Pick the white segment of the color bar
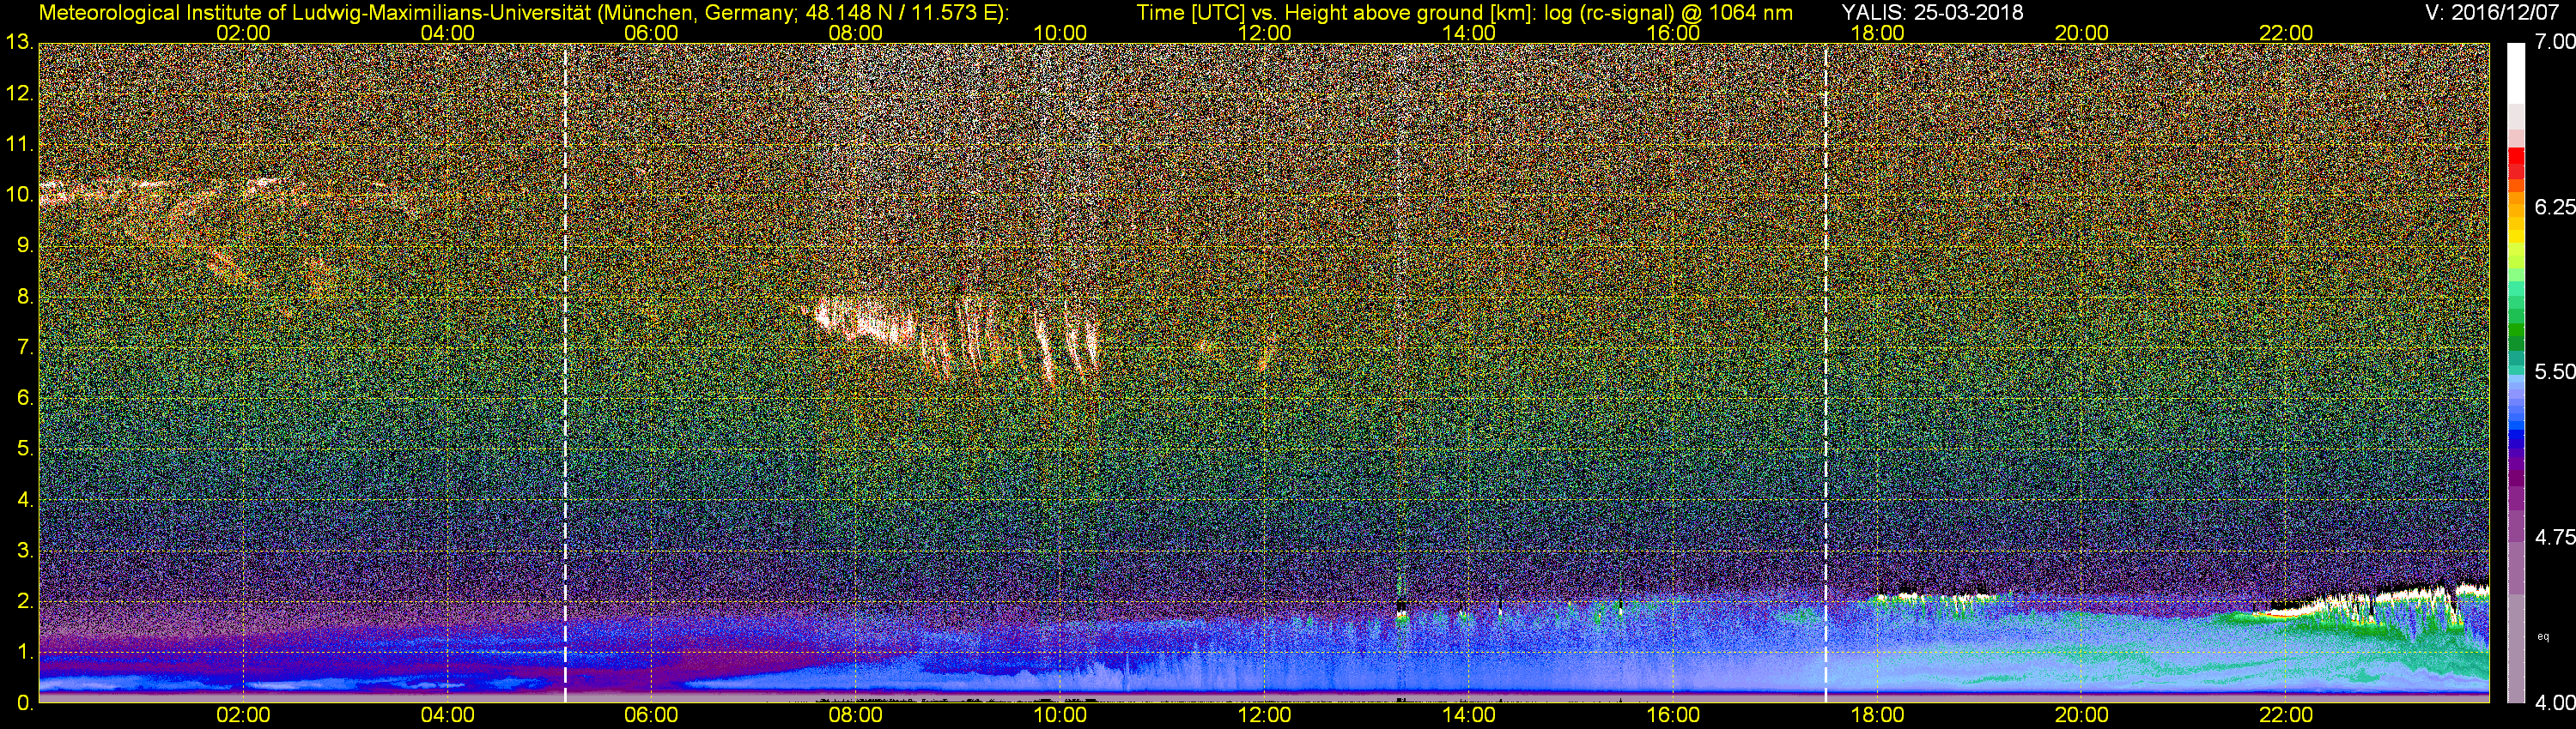Image resolution: width=2576 pixels, height=729 pixels. (x=2516, y=73)
